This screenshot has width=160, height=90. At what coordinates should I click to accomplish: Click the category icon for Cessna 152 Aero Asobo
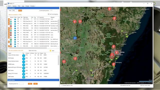[x=23, y=55]
